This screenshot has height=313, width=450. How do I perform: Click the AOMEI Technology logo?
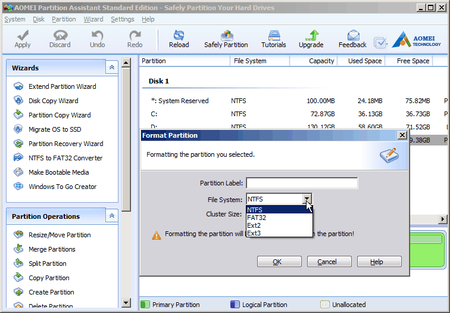416,39
